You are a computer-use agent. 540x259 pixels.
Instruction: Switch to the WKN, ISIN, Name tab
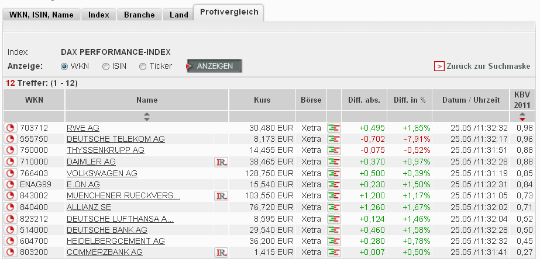pyautogui.click(x=42, y=15)
